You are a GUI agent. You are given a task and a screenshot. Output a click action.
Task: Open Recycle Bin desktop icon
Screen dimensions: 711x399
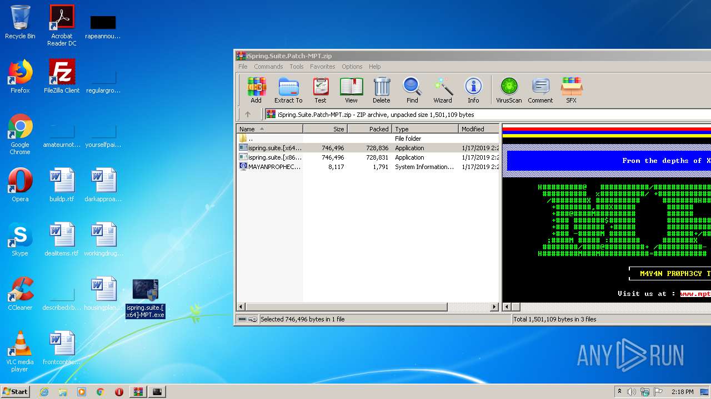click(20, 22)
